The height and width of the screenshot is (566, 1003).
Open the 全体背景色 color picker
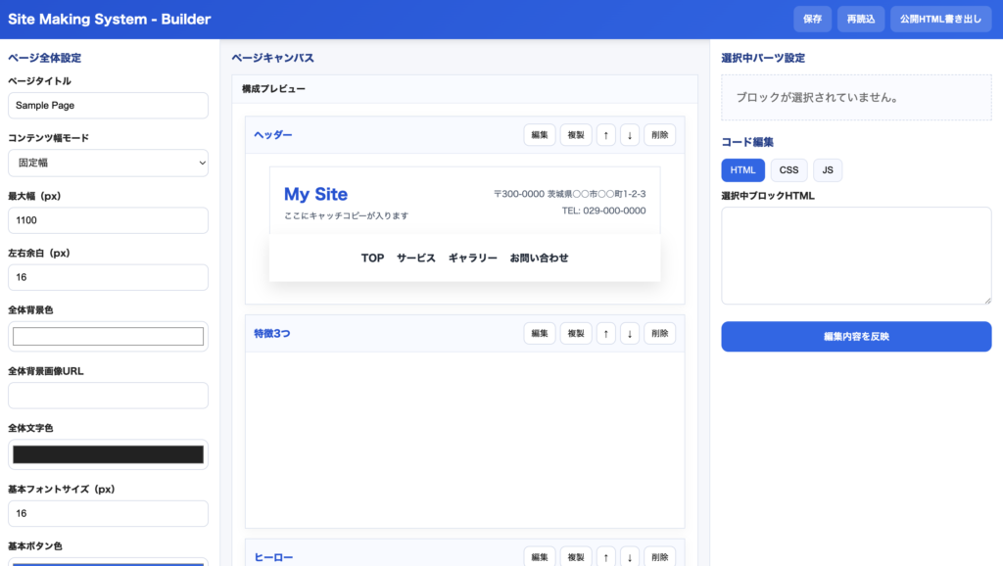click(108, 337)
